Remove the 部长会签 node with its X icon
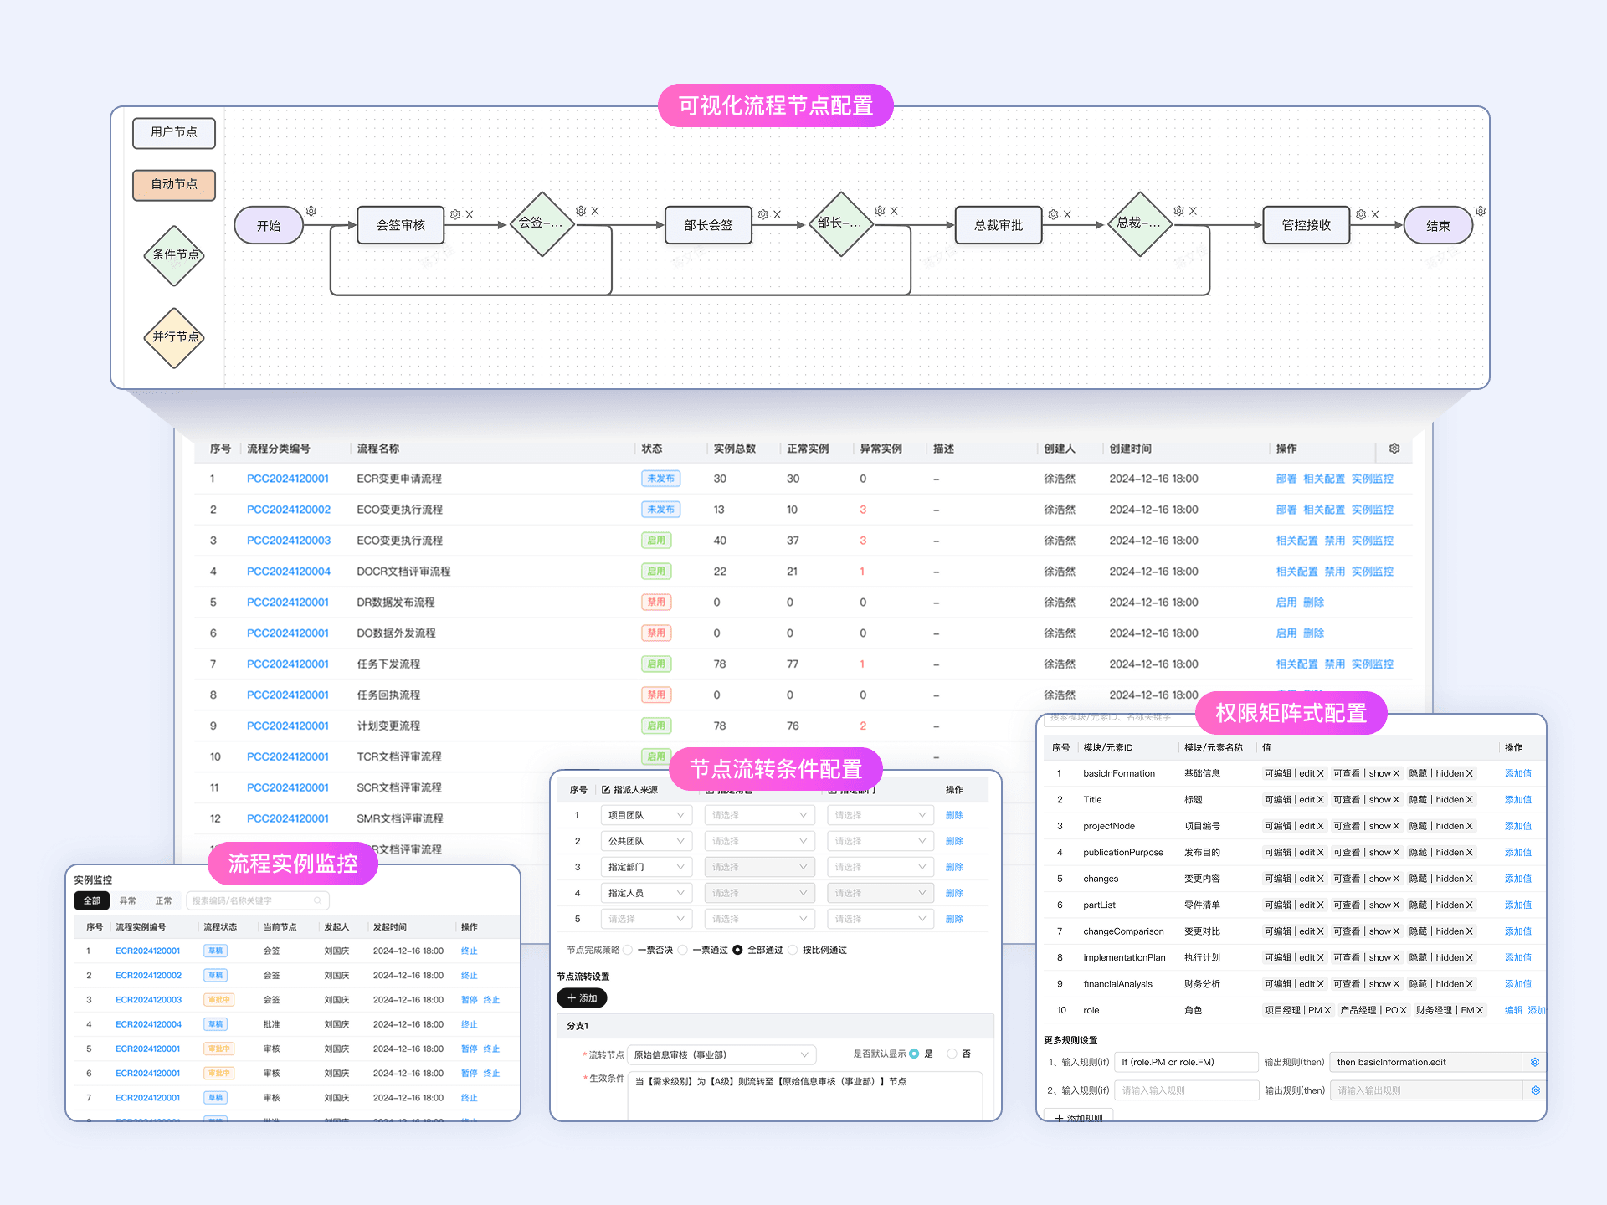Image resolution: width=1607 pixels, height=1205 pixels. (x=777, y=215)
